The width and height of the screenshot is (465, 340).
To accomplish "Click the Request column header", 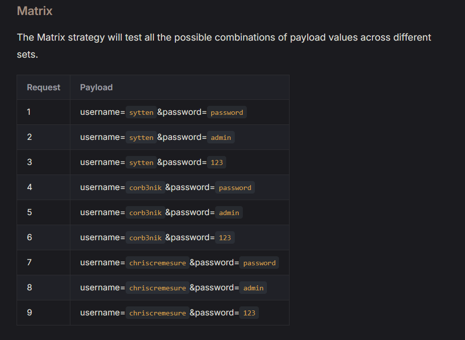I will click(43, 87).
